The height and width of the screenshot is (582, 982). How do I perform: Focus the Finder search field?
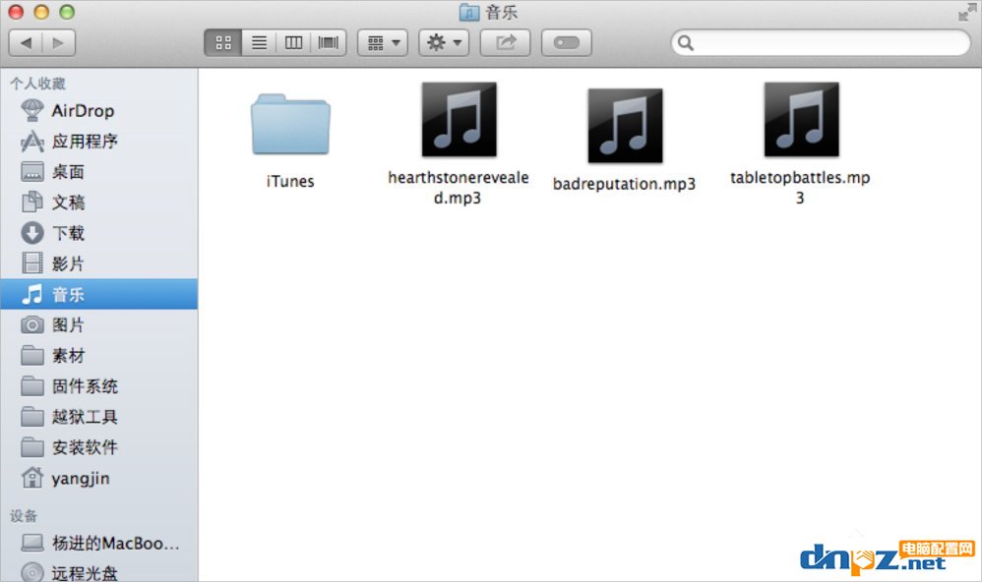tap(821, 42)
